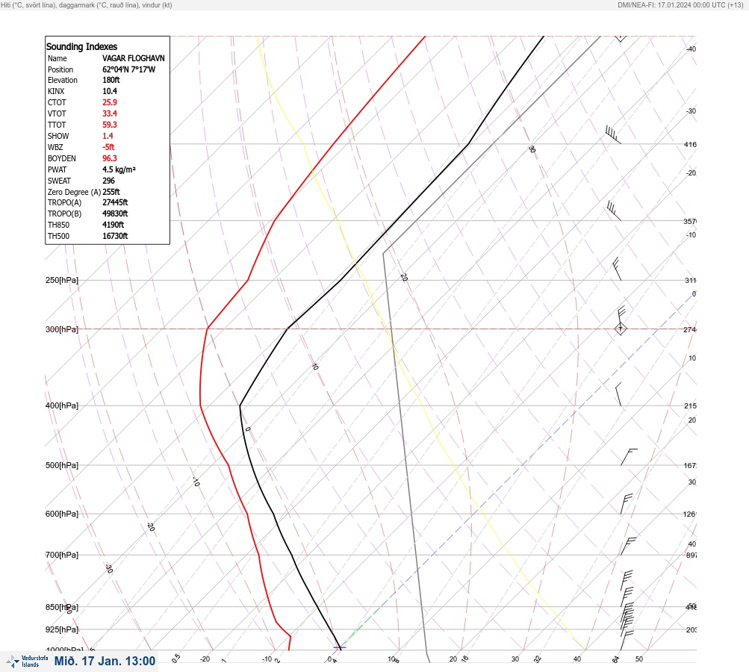Click the '600[hPa]' pressure label
This screenshot has height=672, width=749.
[62, 514]
